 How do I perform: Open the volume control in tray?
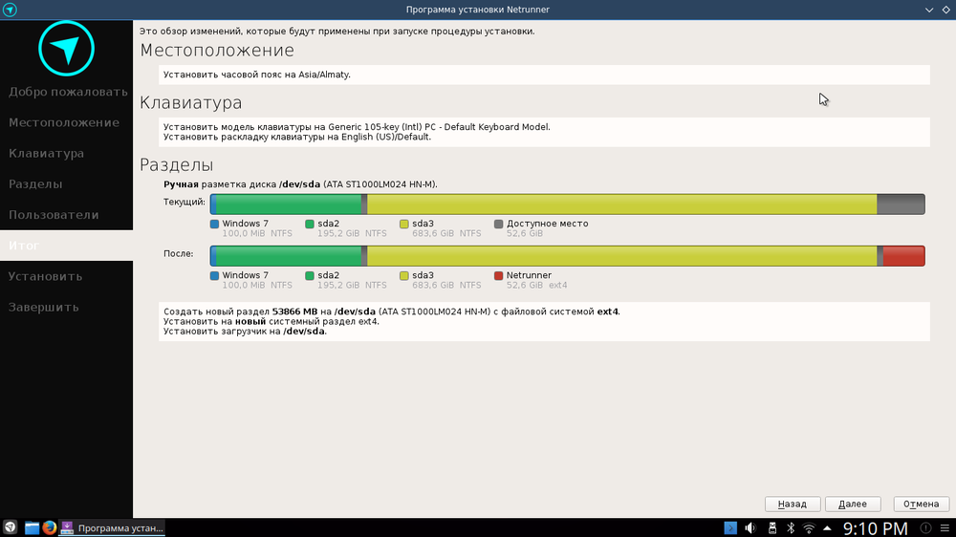750,527
